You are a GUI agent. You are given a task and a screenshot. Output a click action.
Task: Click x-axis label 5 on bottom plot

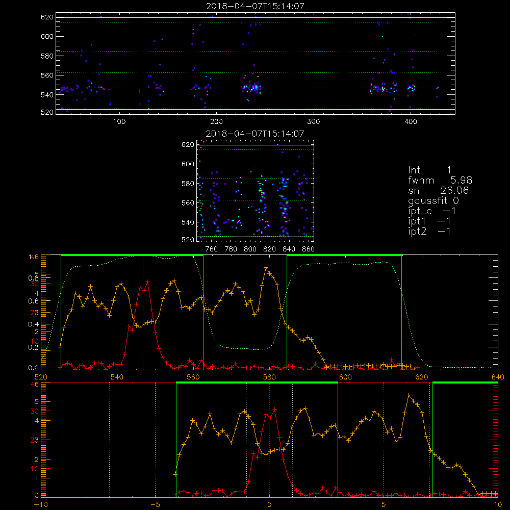(x=384, y=505)
